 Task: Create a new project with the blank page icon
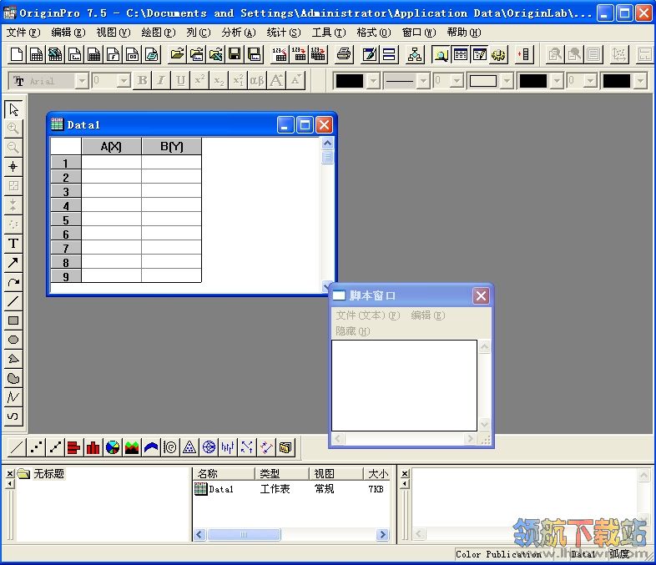[x=17, y=54]
